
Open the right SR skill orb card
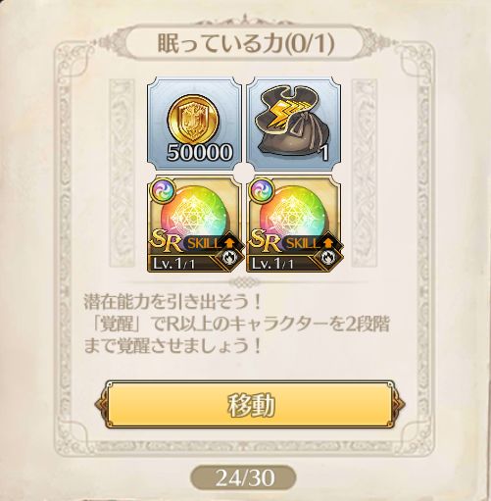coord(293,224)
